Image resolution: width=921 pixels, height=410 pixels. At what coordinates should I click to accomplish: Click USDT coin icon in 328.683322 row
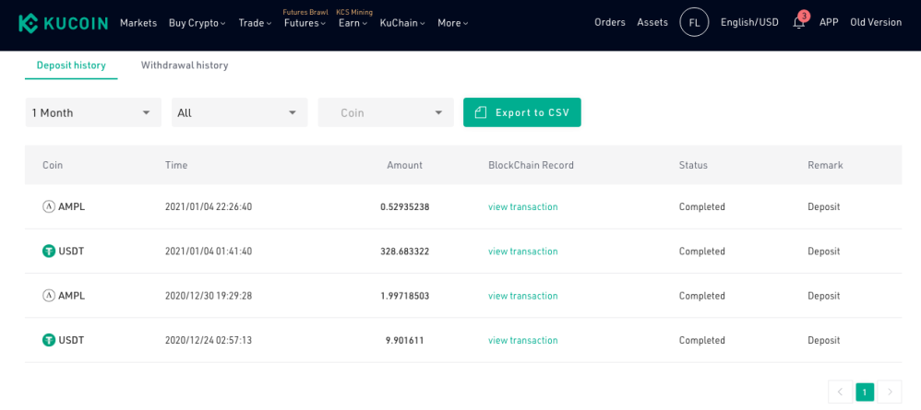[x=49, y=251]
